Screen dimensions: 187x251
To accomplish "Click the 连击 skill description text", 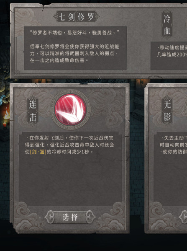I will [69, 145].
